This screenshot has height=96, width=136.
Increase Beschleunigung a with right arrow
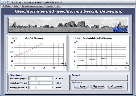pos(53,78)
